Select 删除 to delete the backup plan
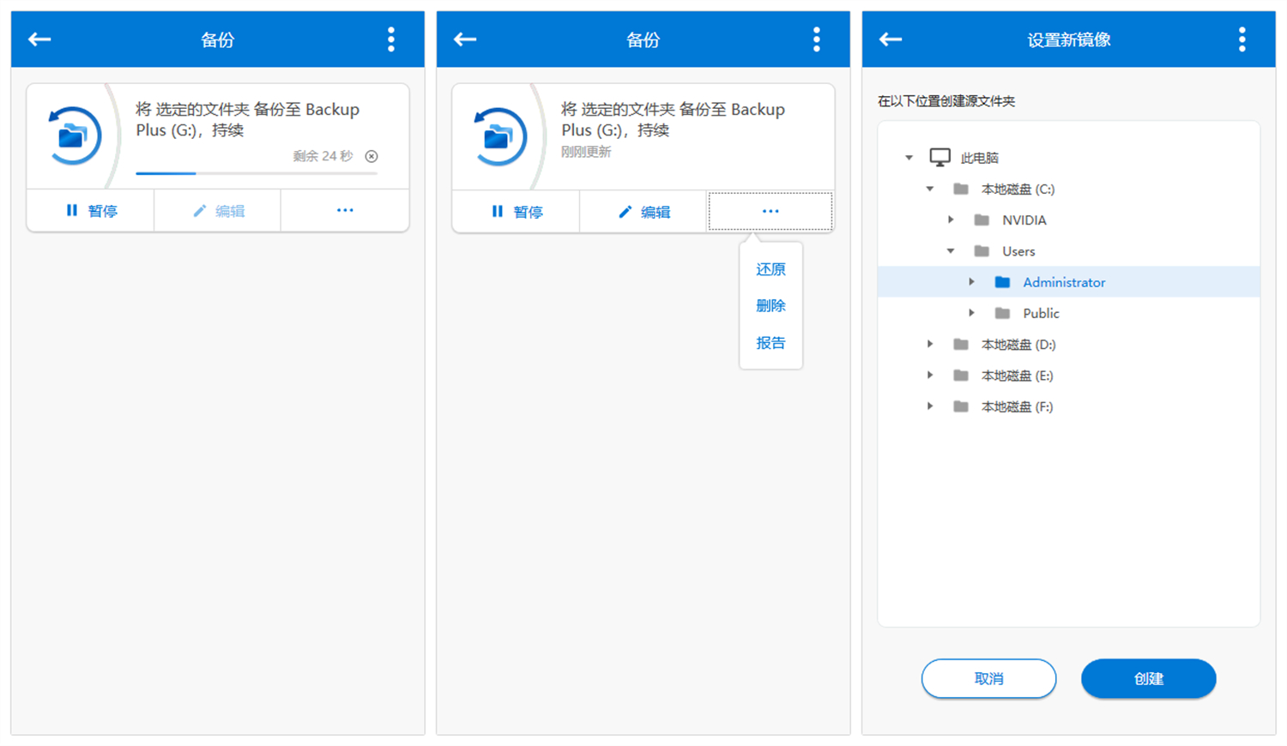Viewport: 1287px width, 746px height. point(770,305)
